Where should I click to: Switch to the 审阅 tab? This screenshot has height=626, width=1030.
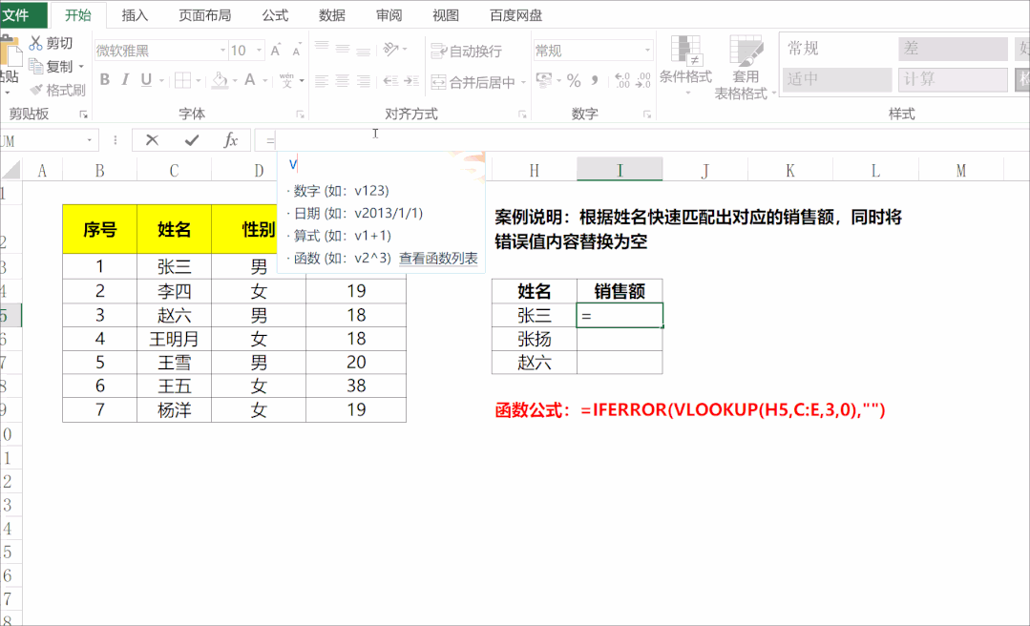click(x=389, y=15)
